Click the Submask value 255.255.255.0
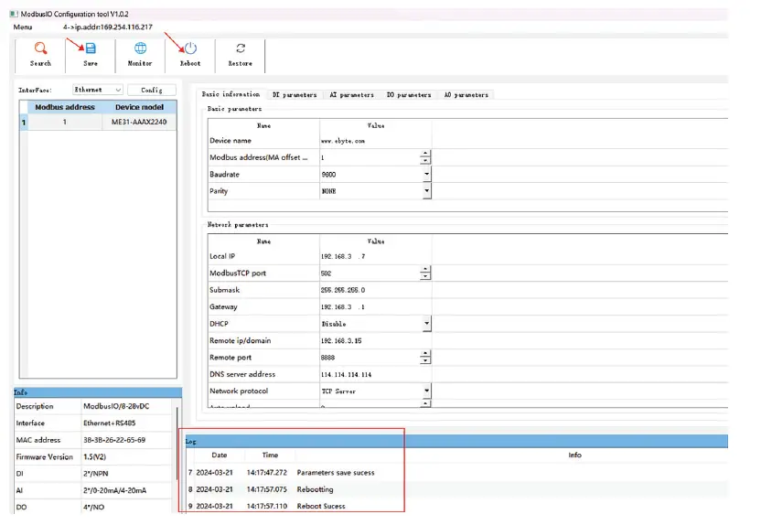 [343, 290]
